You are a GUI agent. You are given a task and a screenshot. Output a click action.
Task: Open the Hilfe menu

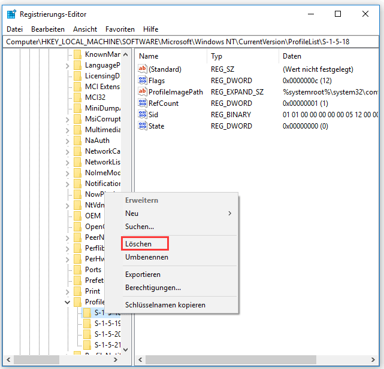(x=150, y=29)
